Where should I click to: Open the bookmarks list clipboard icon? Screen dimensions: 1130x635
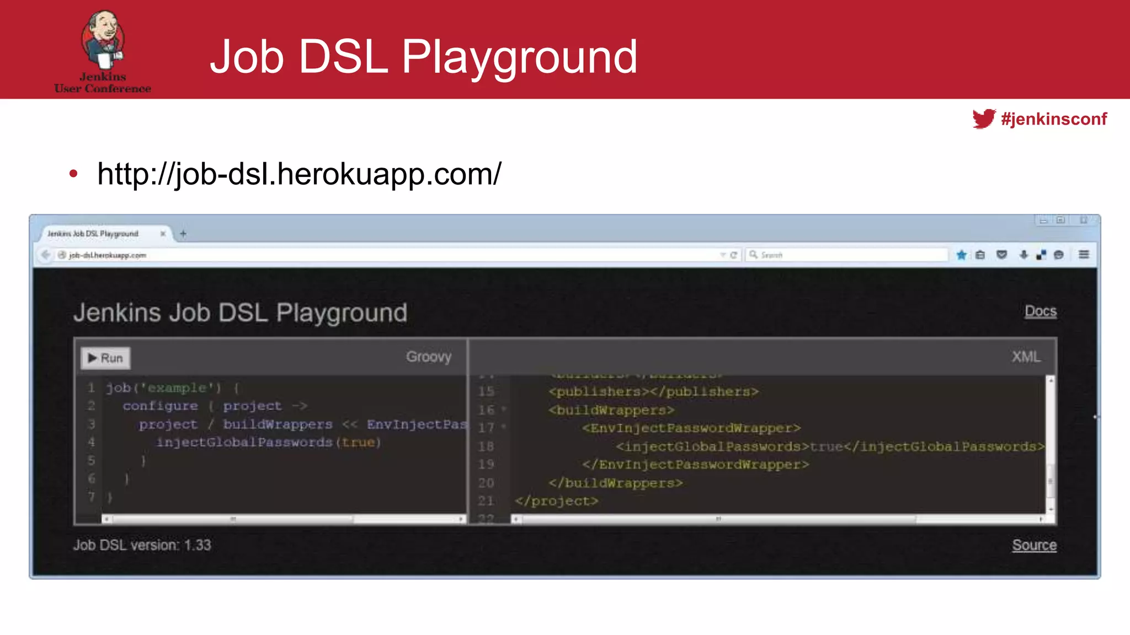click(x=980, y=255)
